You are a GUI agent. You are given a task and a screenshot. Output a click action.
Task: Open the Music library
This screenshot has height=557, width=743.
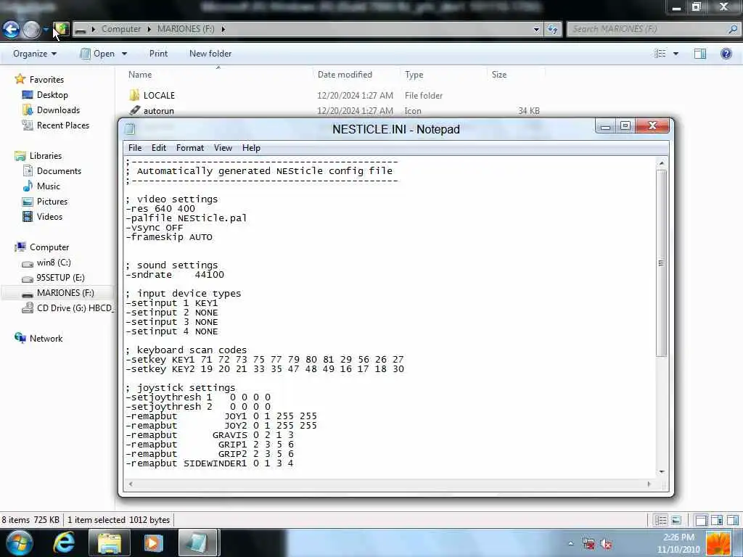pyautogui.click(x=49, y=186)
